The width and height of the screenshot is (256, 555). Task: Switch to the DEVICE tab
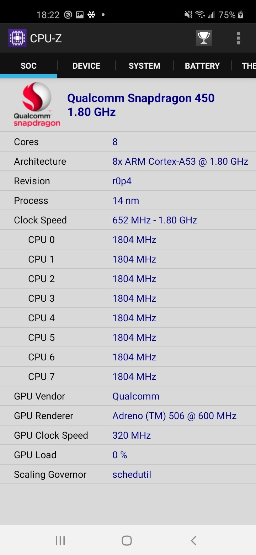coord(86,66)
